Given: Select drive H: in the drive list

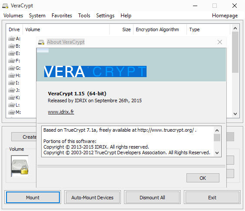Looking at the screenshot, I should click(x=14, y=75).
